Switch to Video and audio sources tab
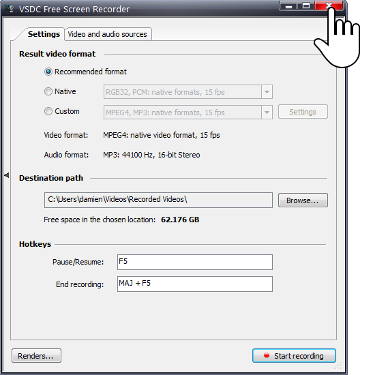 coord(108,34)
